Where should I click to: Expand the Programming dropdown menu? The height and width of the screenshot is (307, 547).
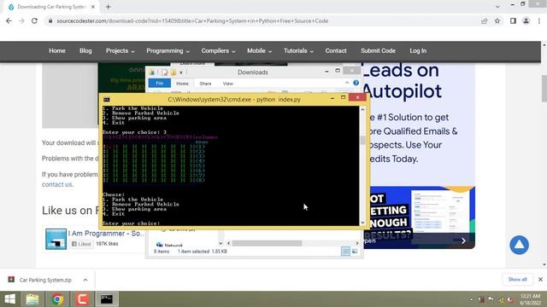pos(168,51)
